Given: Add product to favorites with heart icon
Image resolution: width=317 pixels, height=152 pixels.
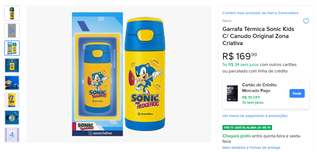Looking at the screenshot, I should pos(306,21).
